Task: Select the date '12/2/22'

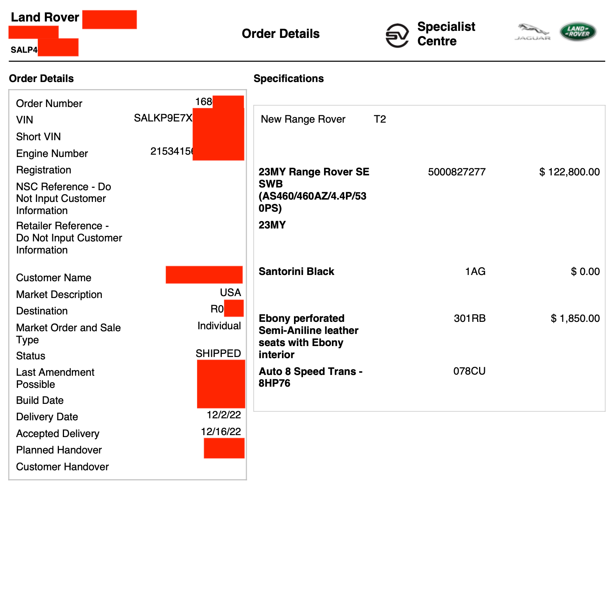Action: coord(224,415)
